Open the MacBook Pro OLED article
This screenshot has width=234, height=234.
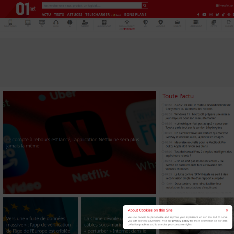coord(195,144)
